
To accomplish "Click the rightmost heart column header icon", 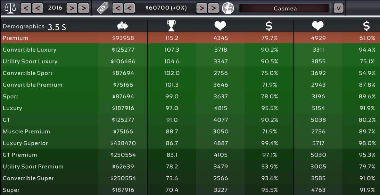I will (x=317, y=26).
